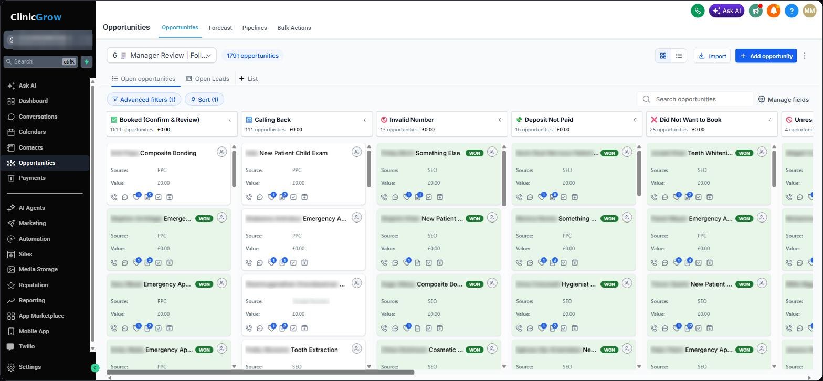This screenshot has width=823, height=381.
Task: Focus the Search opportunities field
Action: tap(695, 99)
